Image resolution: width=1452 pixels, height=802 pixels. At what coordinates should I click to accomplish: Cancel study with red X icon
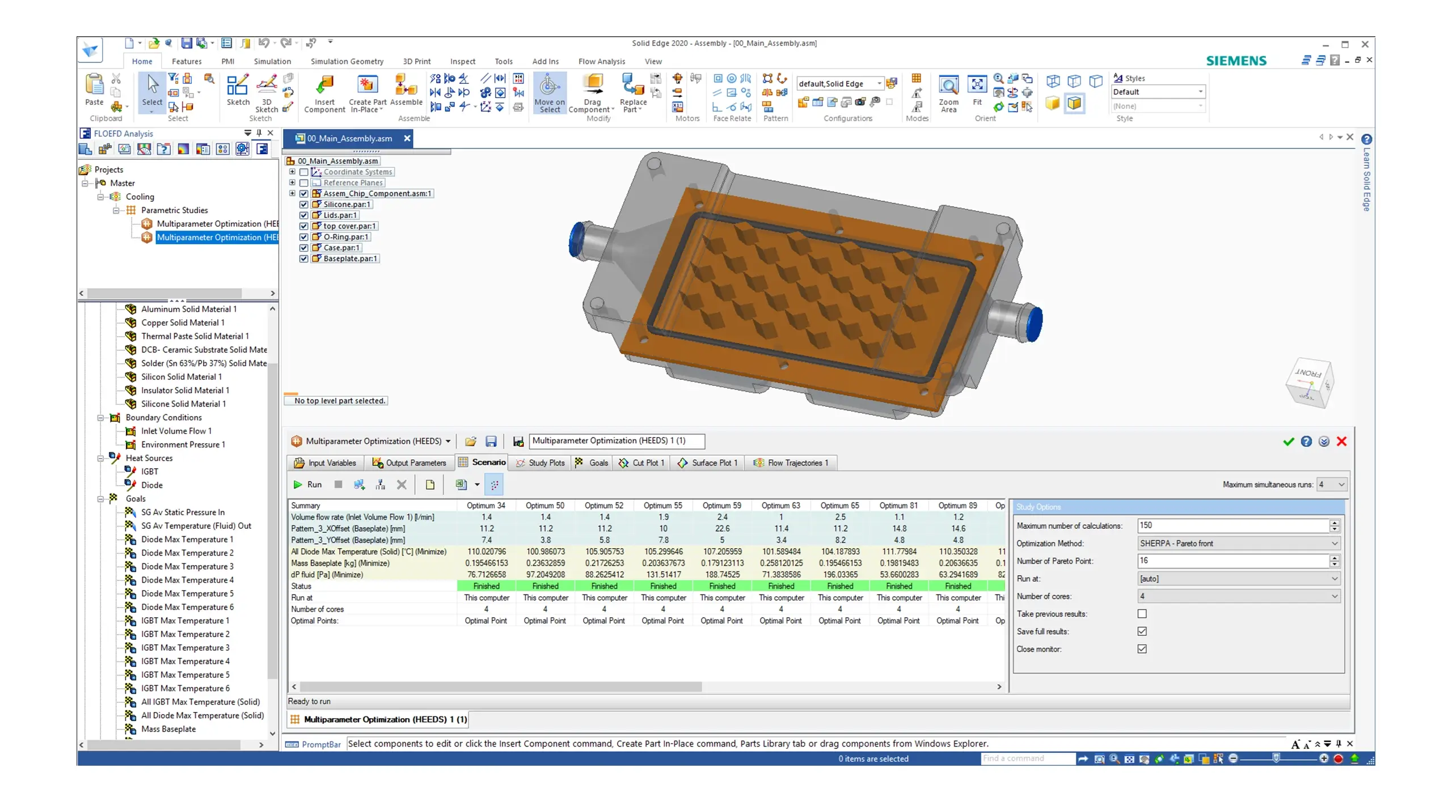coord(1341,442)
